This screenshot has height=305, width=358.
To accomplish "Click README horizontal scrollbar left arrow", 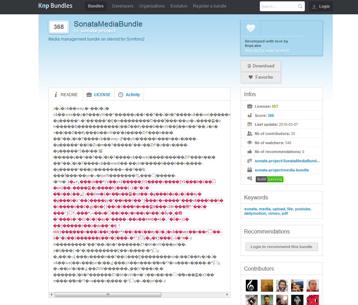I will coord(51,294).
